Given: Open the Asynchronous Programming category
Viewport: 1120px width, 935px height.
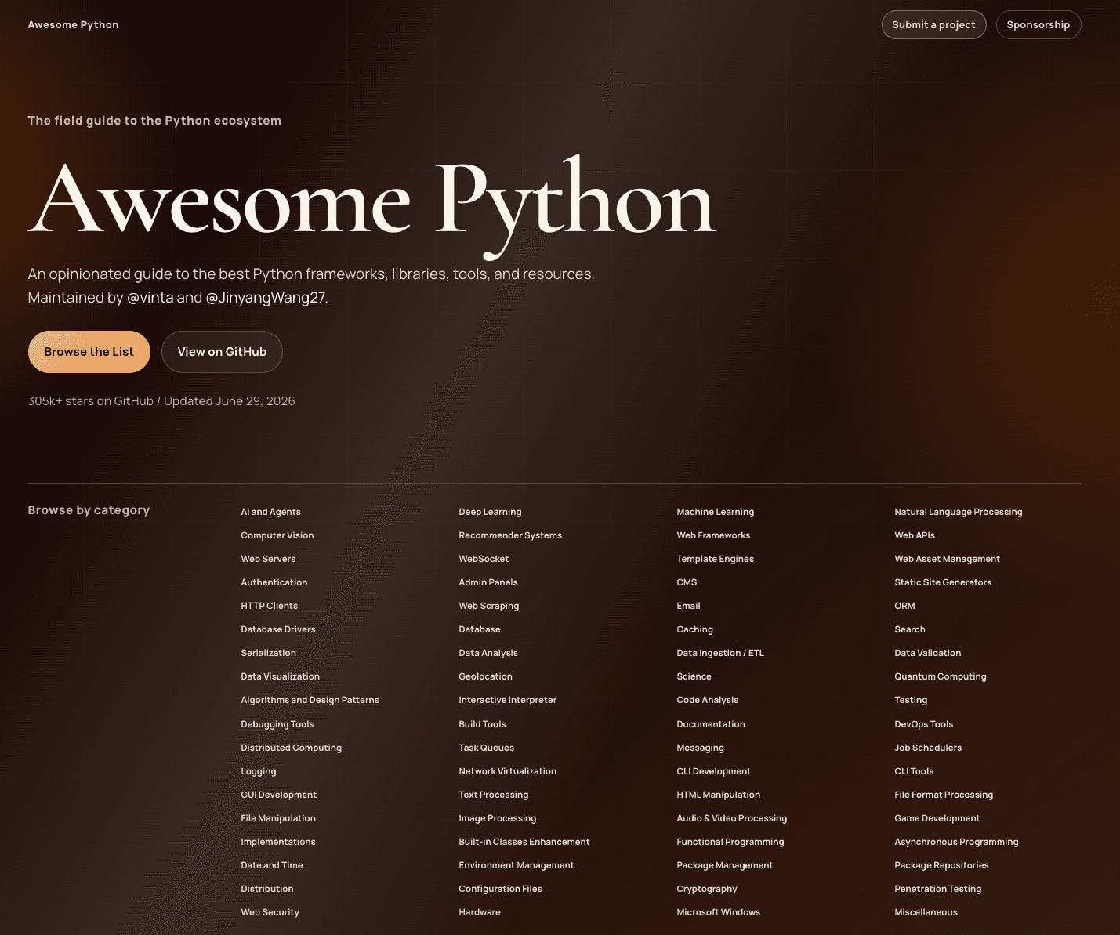Looking at the screenshot, I should pyautogui.click(x=956, y=842).
